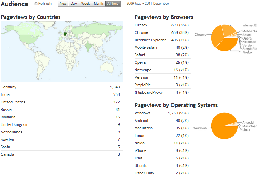
Task: Click the Pageviews by Operating Systems heading
Action: 176,105
